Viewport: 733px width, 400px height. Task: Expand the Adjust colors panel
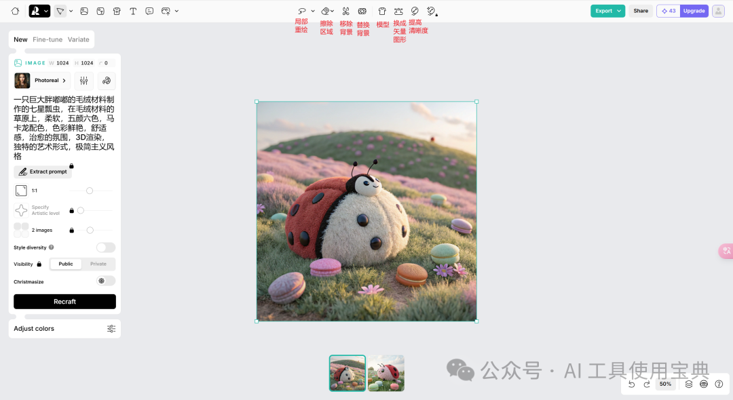coord(64,328)
